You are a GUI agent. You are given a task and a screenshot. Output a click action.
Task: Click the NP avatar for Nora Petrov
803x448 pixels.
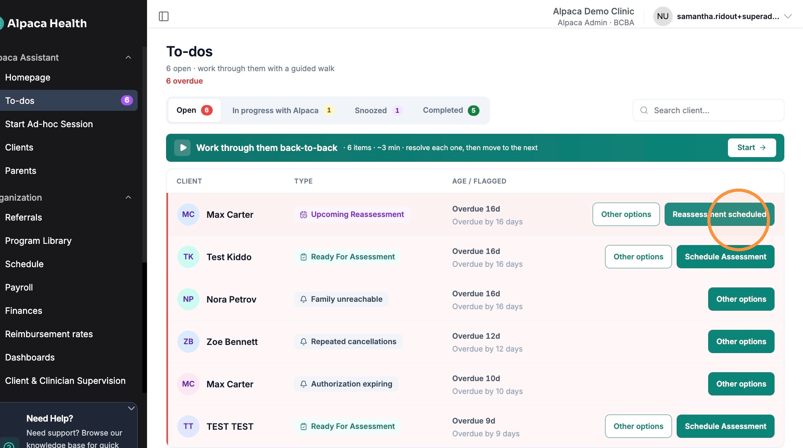(188, 299)
